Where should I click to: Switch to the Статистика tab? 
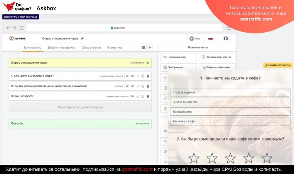(114, 47)
